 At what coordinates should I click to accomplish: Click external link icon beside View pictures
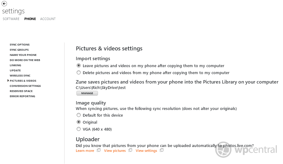130,150
